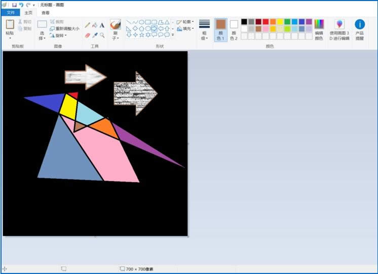Open 编辑颜色 edit colors
This screenshot has width=378, height=274.
(x=319, y=29)
